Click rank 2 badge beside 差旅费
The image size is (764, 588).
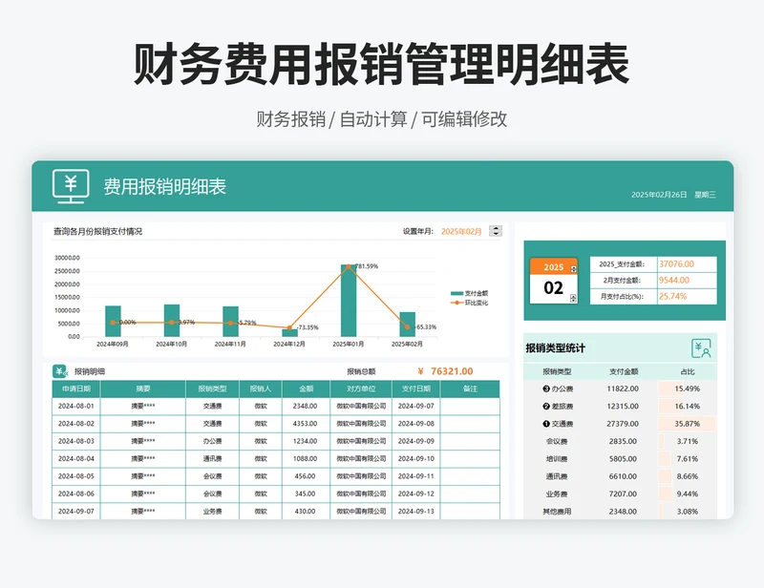(546, 407)
